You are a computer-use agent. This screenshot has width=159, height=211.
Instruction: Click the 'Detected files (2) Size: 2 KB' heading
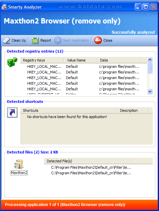pyautogui.click(x=32, y=152)
